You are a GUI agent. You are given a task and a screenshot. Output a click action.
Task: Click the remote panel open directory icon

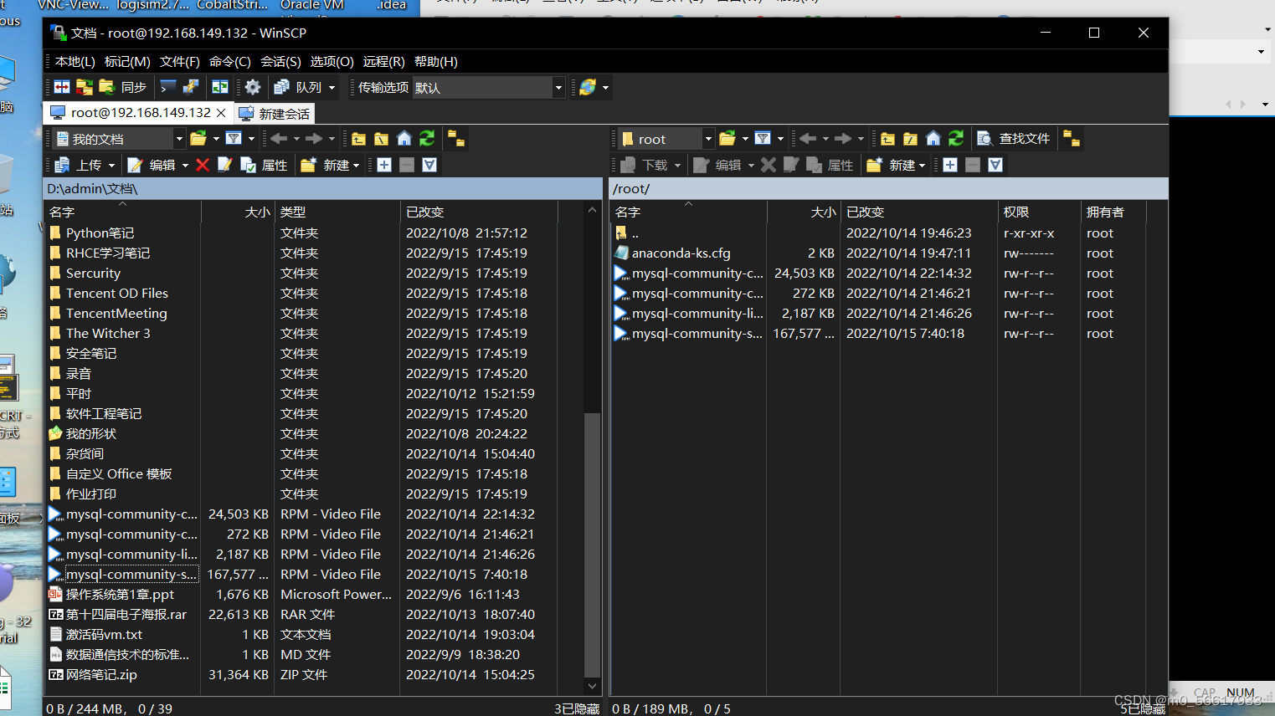point(727,139)
